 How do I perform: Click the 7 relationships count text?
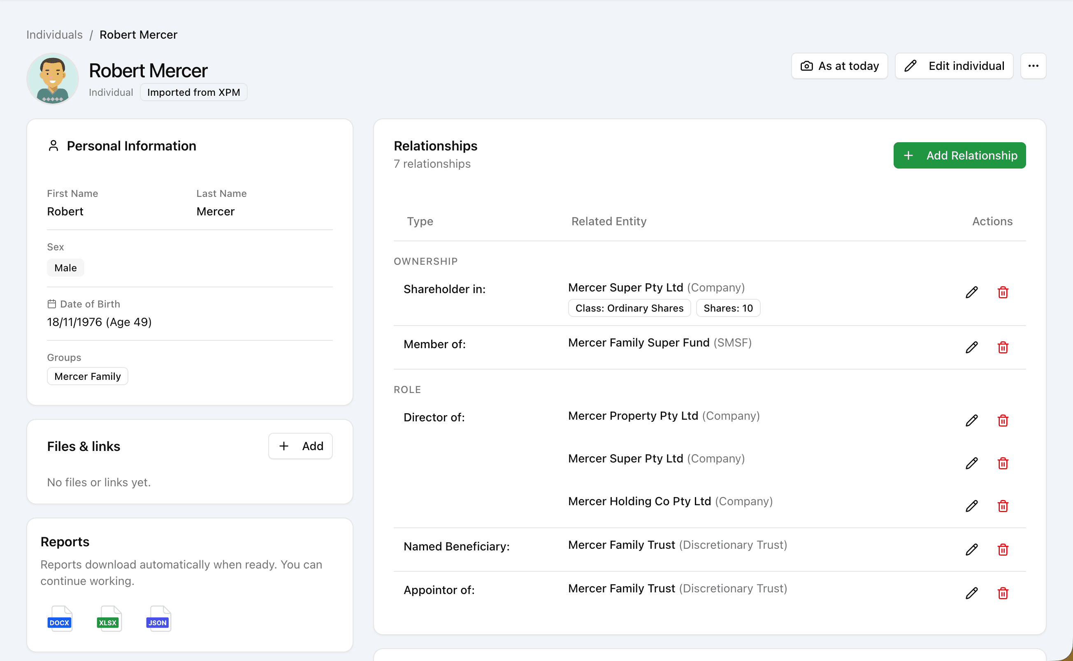[x=432, y=164]
